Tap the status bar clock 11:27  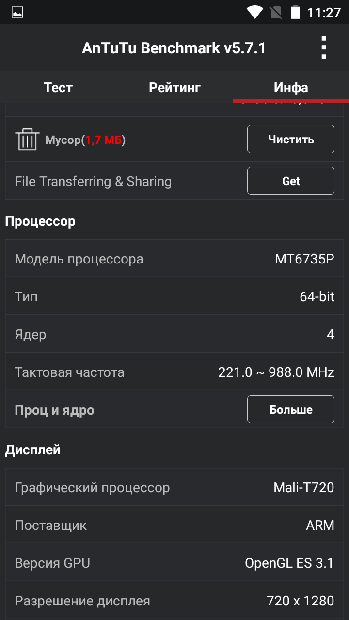324,12
